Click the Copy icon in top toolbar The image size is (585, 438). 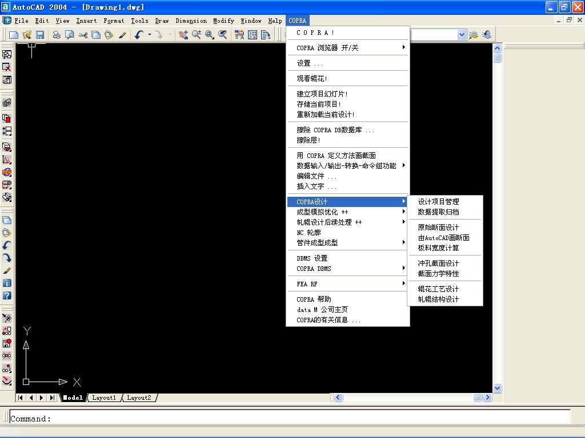[96, 35]
